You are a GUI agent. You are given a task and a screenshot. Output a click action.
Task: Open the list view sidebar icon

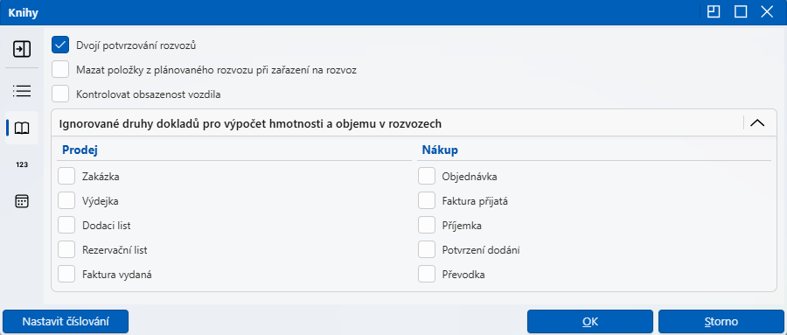tap(22, 91)
